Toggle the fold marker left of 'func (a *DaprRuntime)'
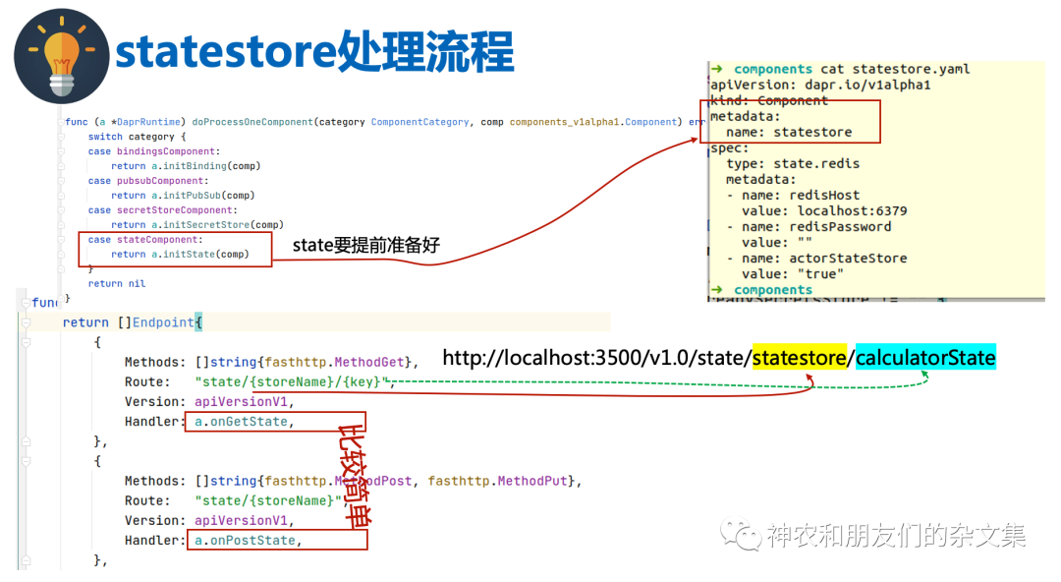Image resolution: width=1061 pixels, height=582 pixels. 61,122
